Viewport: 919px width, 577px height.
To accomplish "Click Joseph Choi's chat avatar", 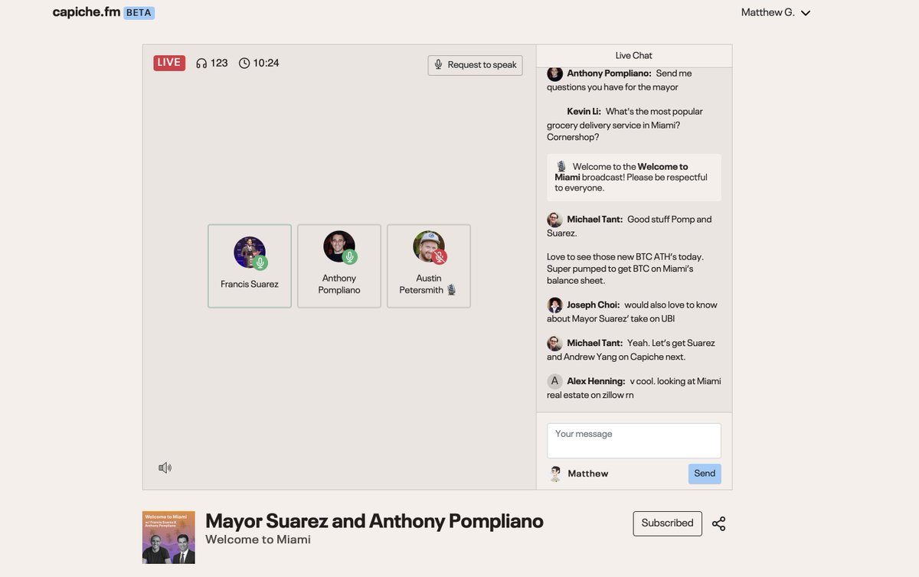I will click(555, 305).
